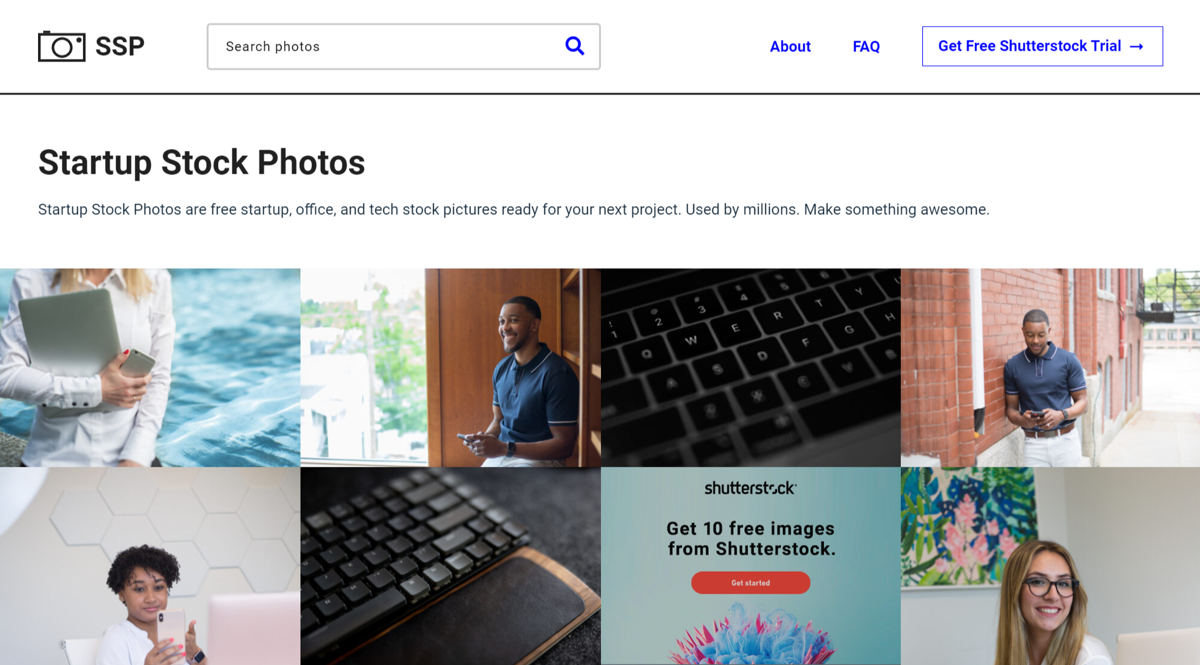
Task: Click the Get 10 free images ad headline
Action: click(751, 538)
